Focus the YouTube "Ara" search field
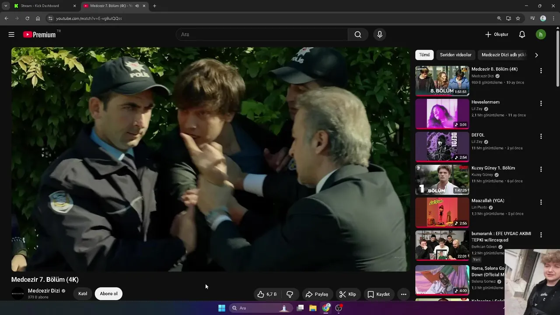The width and height of the screenshot is (560, 315). point(262,35)
